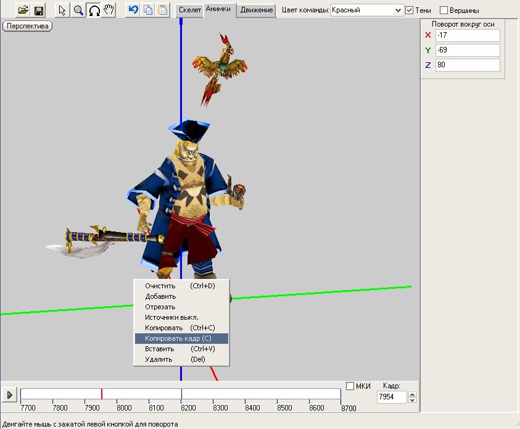The width and height of the screenshot is (520, 429).
Task: Open the Цвет команды dropdown
Action: point(397,10)
